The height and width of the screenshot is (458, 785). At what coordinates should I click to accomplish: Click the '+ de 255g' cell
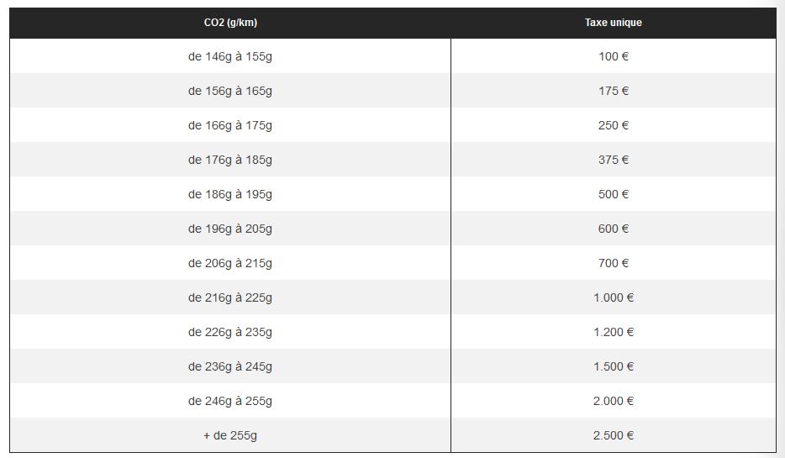[230, 435]
